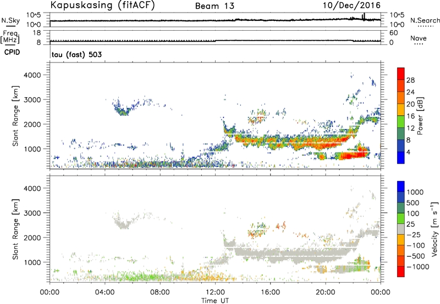Screen dimensions: 440x304
Task: Click the 'N.Search' legend label
Action: coord(425,20)
